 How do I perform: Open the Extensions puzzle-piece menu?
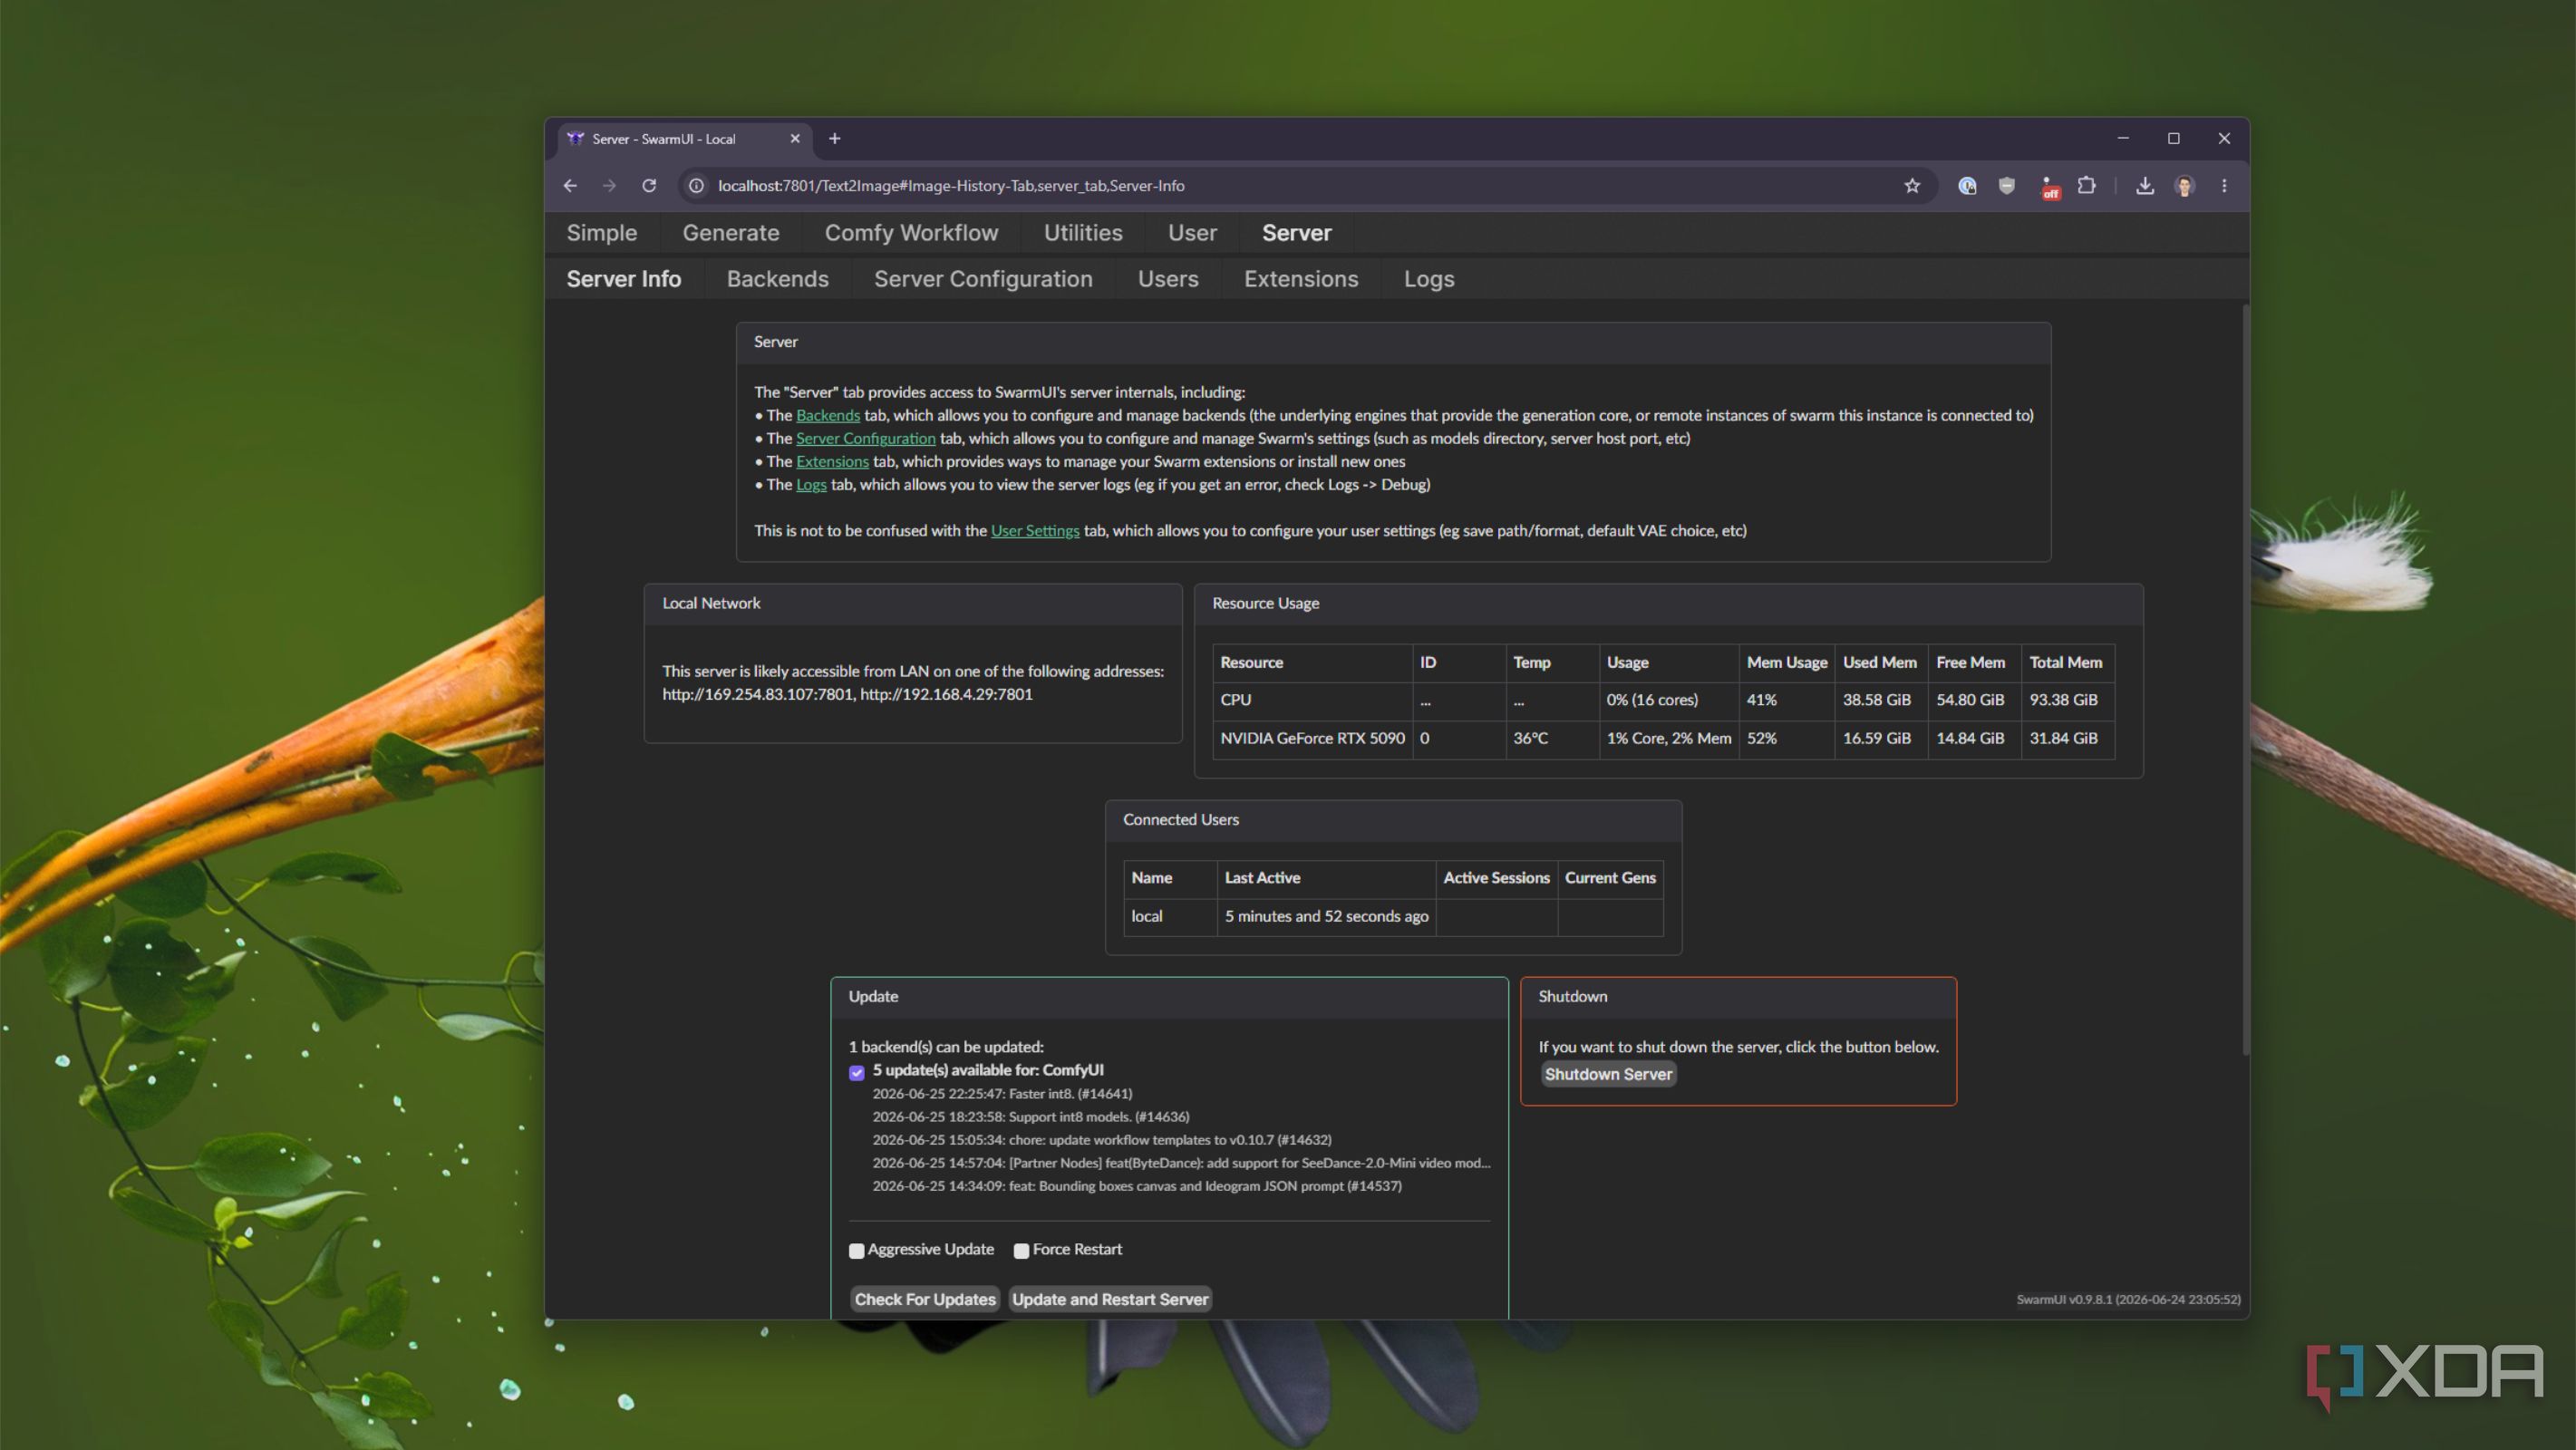coord(2087,186)
